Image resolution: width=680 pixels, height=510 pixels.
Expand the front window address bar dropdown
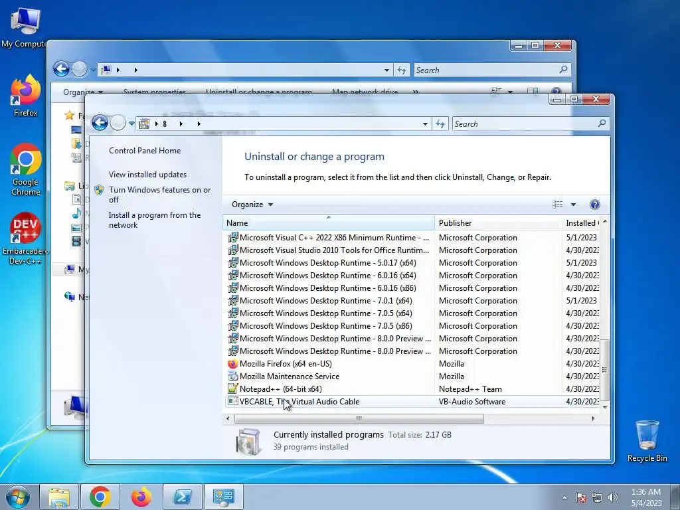point(425,124)
